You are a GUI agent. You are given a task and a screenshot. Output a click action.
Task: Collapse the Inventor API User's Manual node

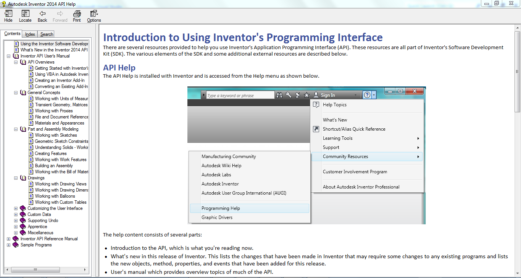[8, 56]
